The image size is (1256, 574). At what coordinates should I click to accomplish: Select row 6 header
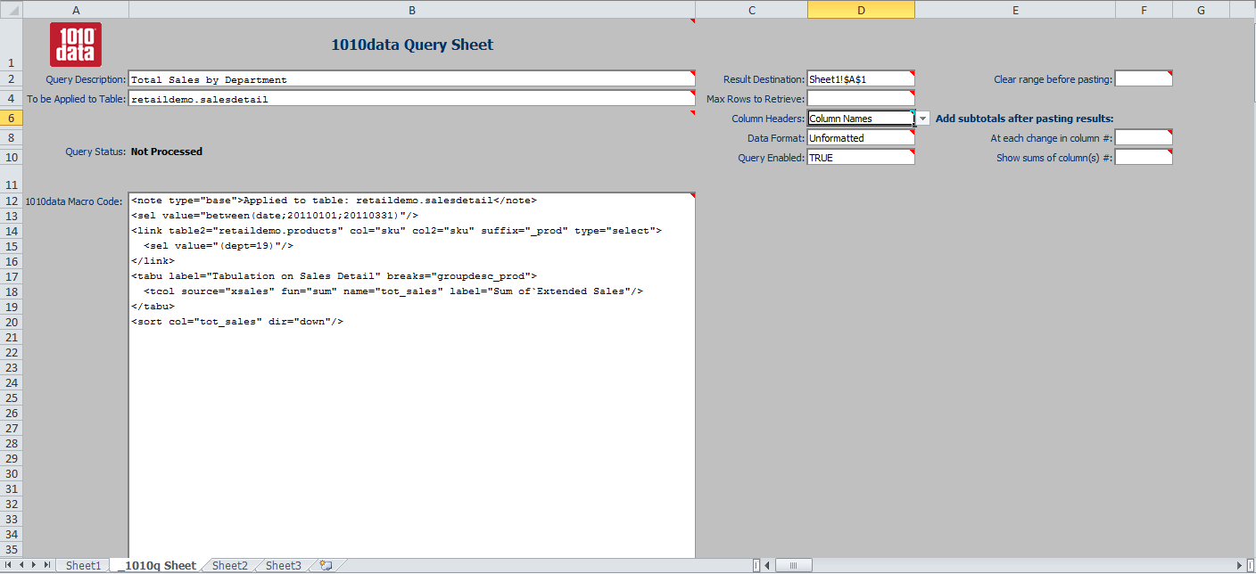(11, 119)
